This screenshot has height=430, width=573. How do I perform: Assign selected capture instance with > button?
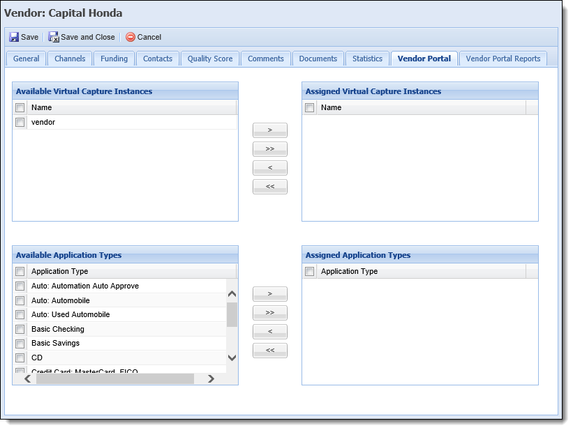270,130
